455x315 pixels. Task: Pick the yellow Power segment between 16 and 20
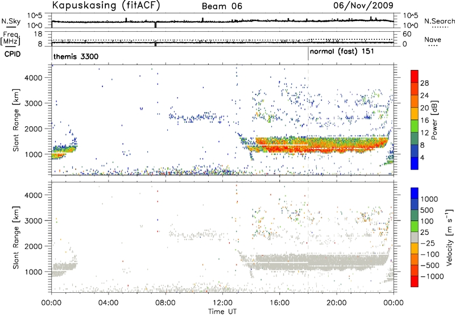point(415,114)
